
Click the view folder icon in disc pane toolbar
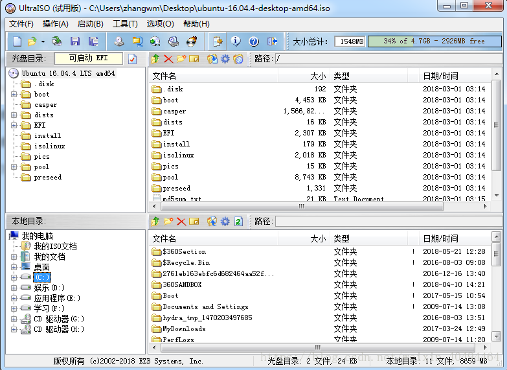click(238, 59)
